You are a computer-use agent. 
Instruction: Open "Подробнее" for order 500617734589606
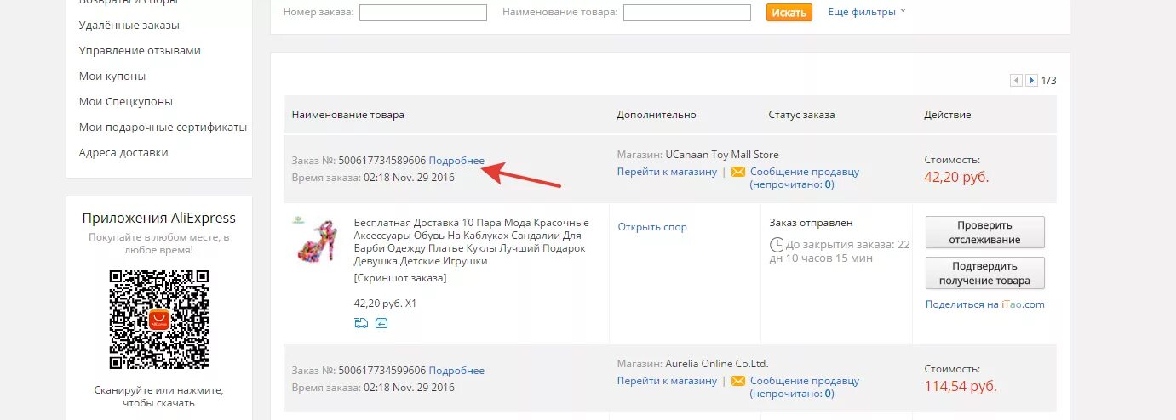tap(456, 161)
